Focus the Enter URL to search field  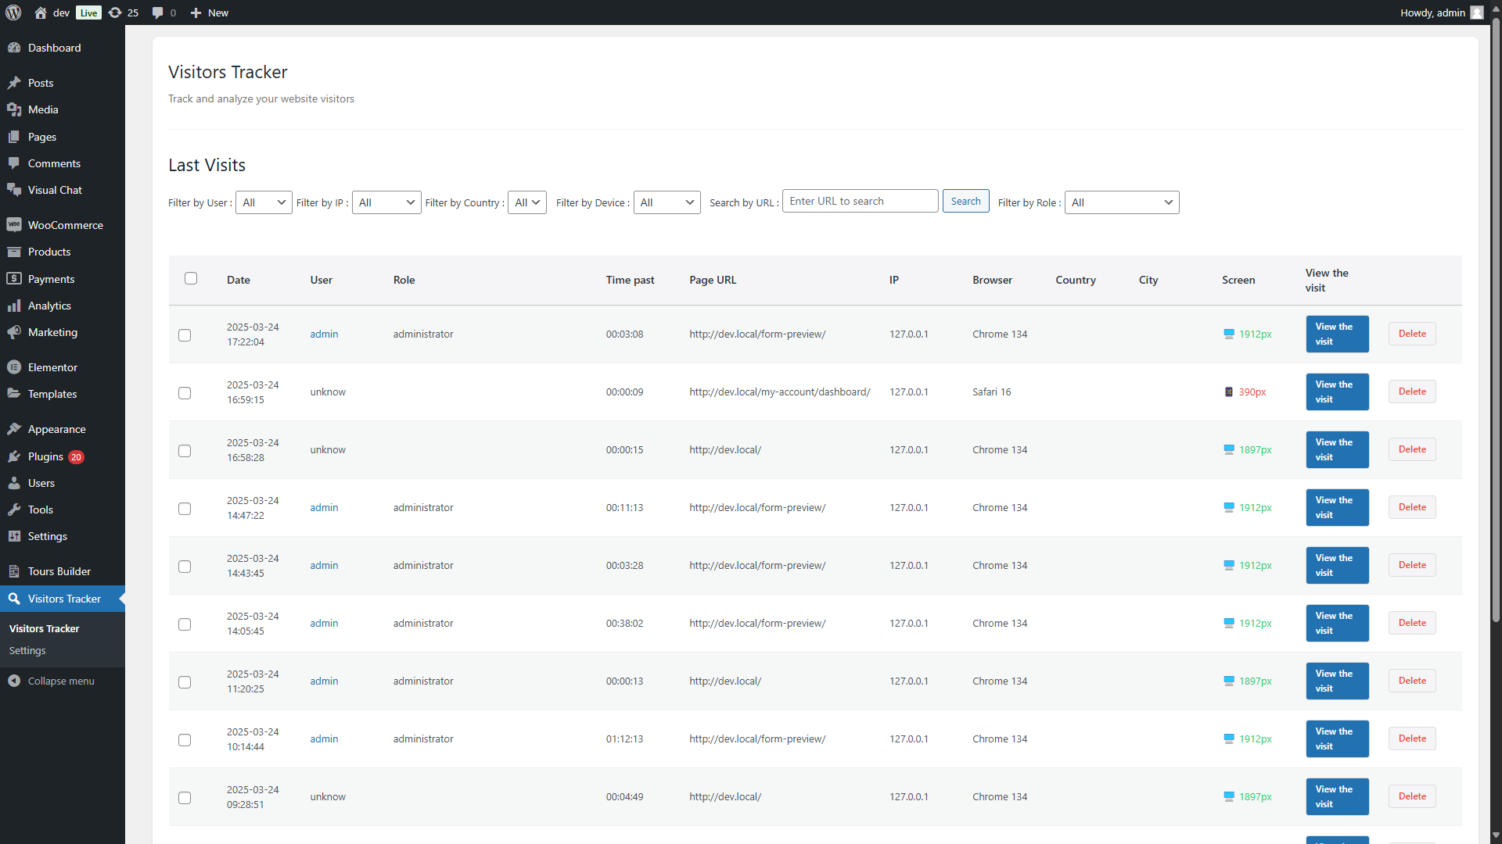tap(860, 201)
